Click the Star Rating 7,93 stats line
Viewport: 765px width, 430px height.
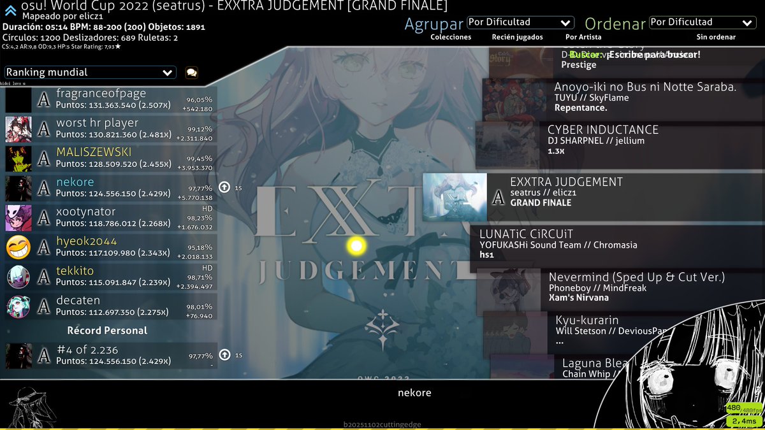pyautogui.click(x=61, y=47)
